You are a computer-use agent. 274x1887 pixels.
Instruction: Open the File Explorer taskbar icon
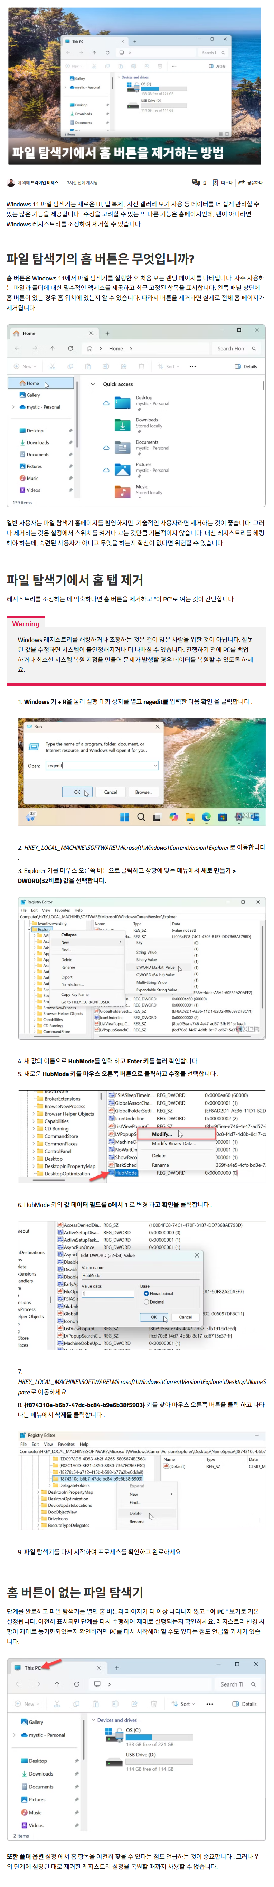tap(190, 817)
